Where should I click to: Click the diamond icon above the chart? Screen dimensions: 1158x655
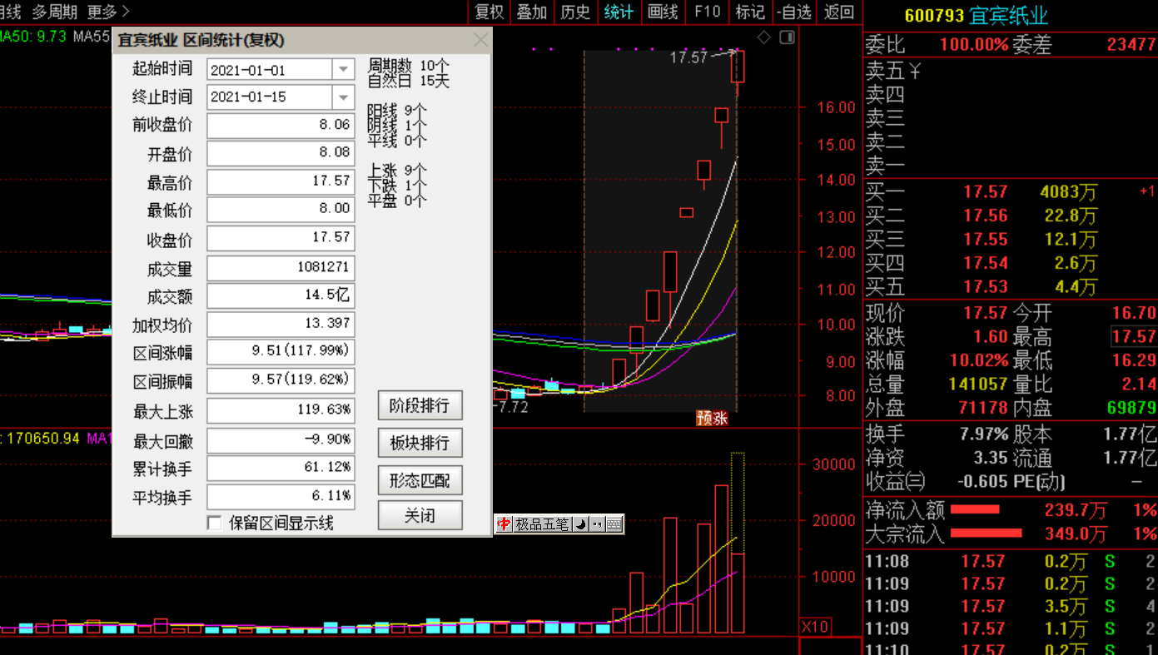click(x=764, y=37)
